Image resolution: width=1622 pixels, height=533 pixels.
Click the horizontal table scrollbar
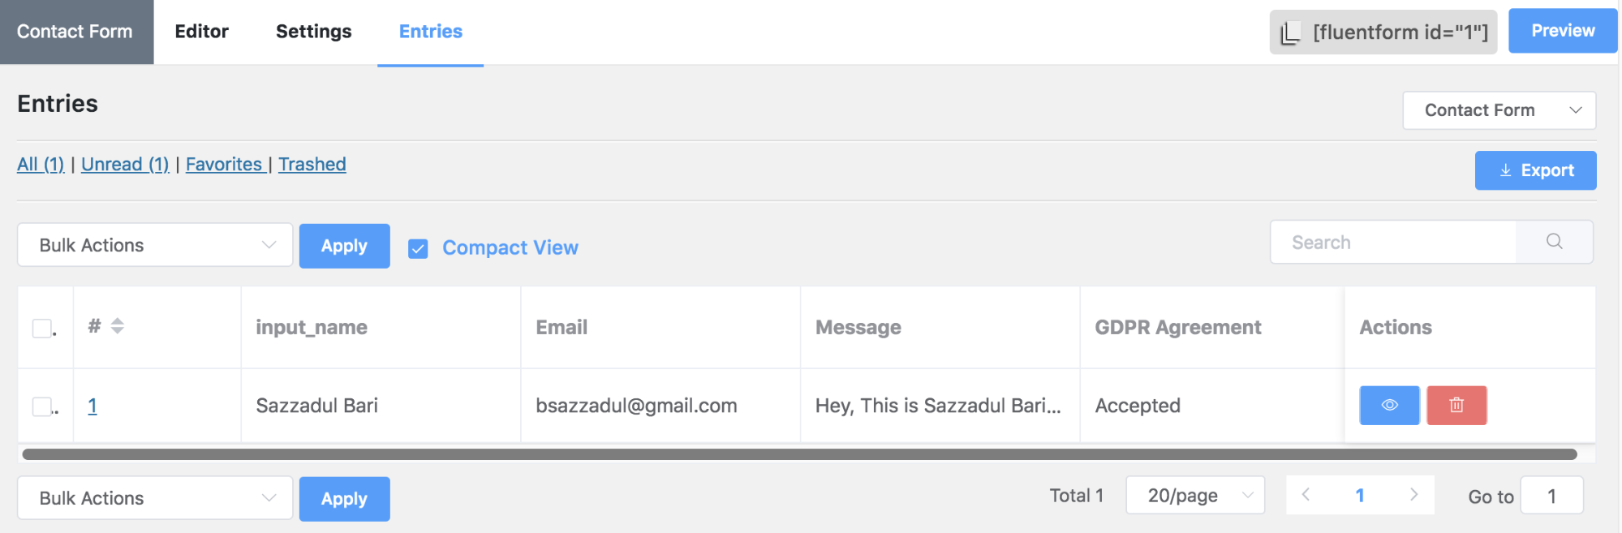click(x=799, y=454)
